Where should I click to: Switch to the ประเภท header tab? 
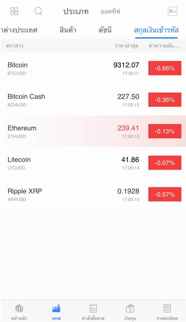click(x=76, y=11)
